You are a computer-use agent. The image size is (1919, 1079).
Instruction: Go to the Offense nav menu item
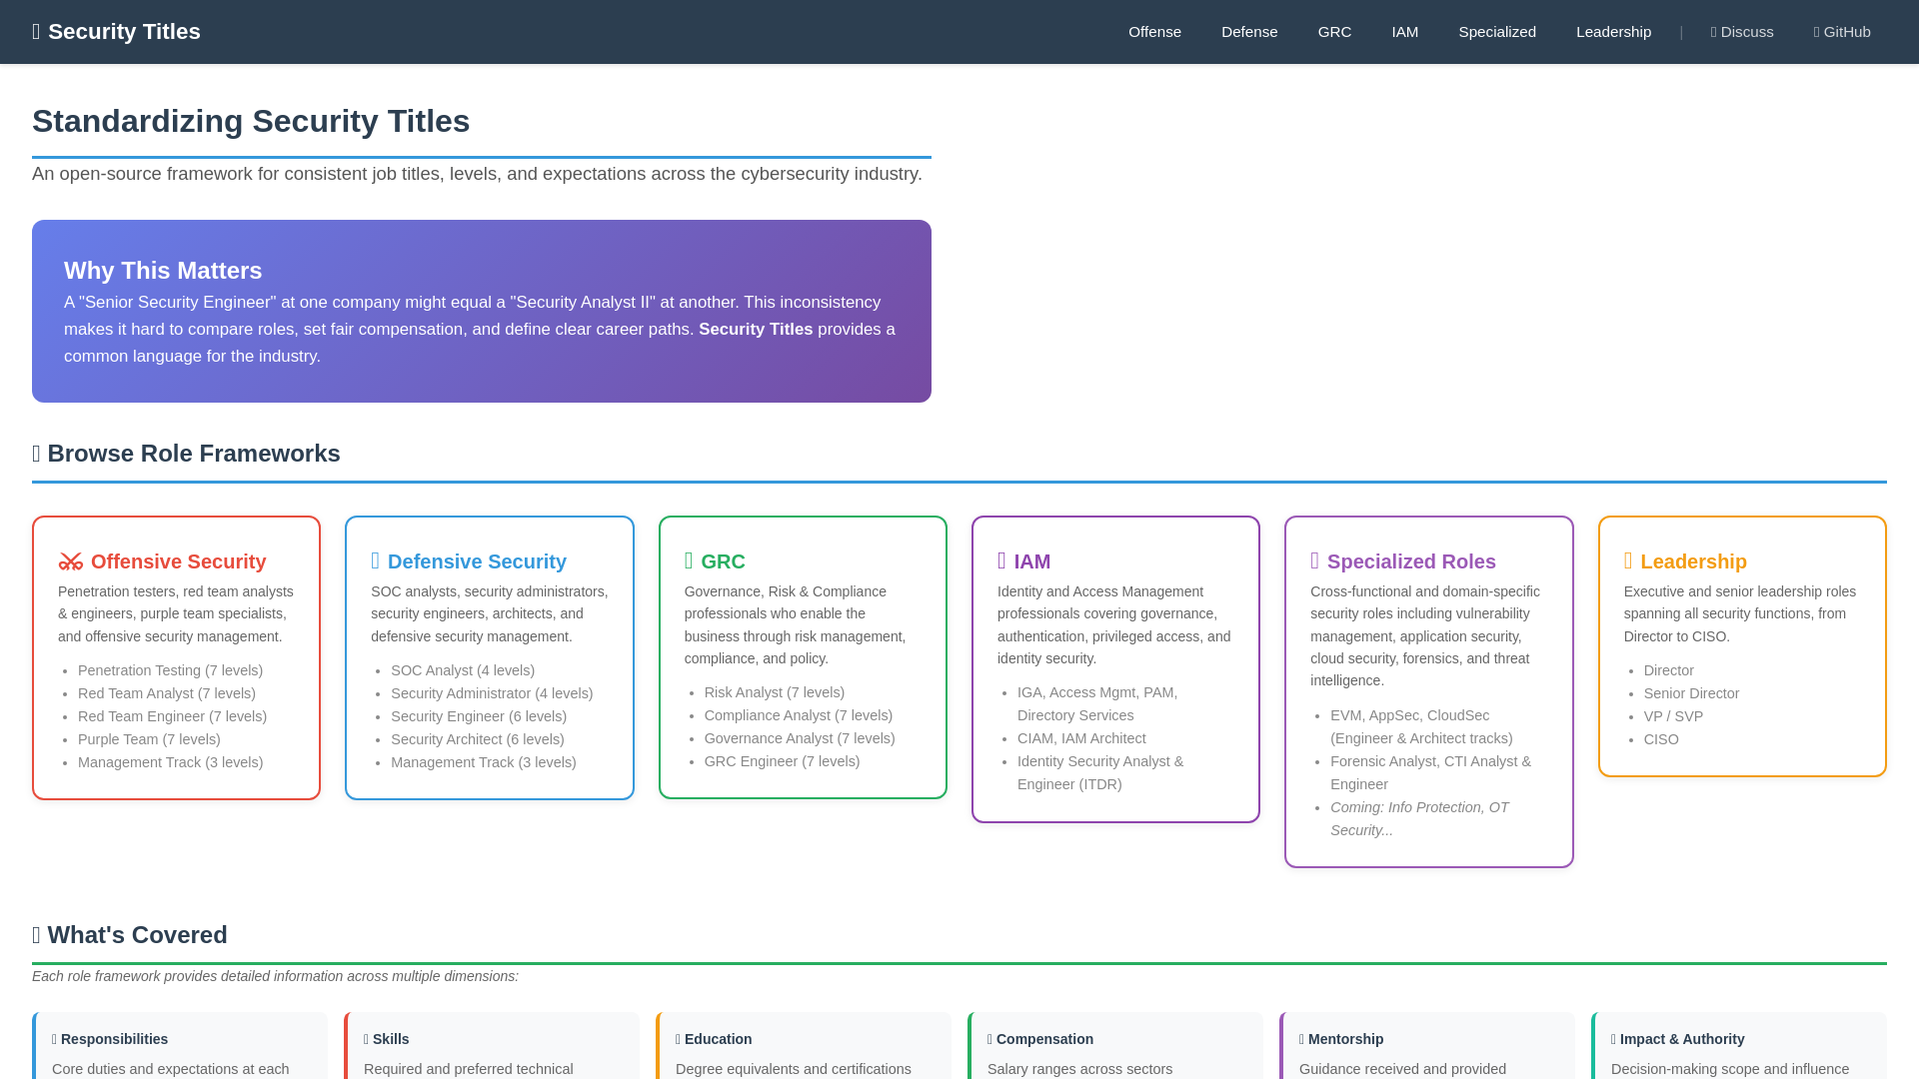1154,32
